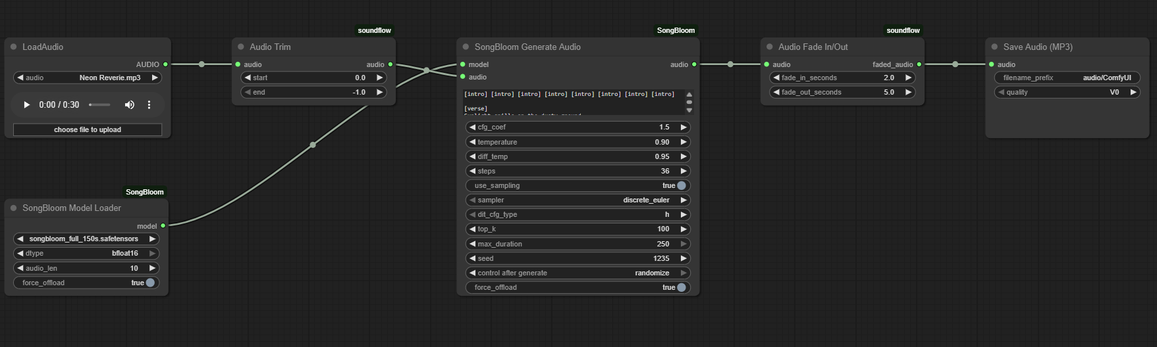Screen dimensions: 1157x347
Task: Mute the audio player volume
Action: (130, 105)
